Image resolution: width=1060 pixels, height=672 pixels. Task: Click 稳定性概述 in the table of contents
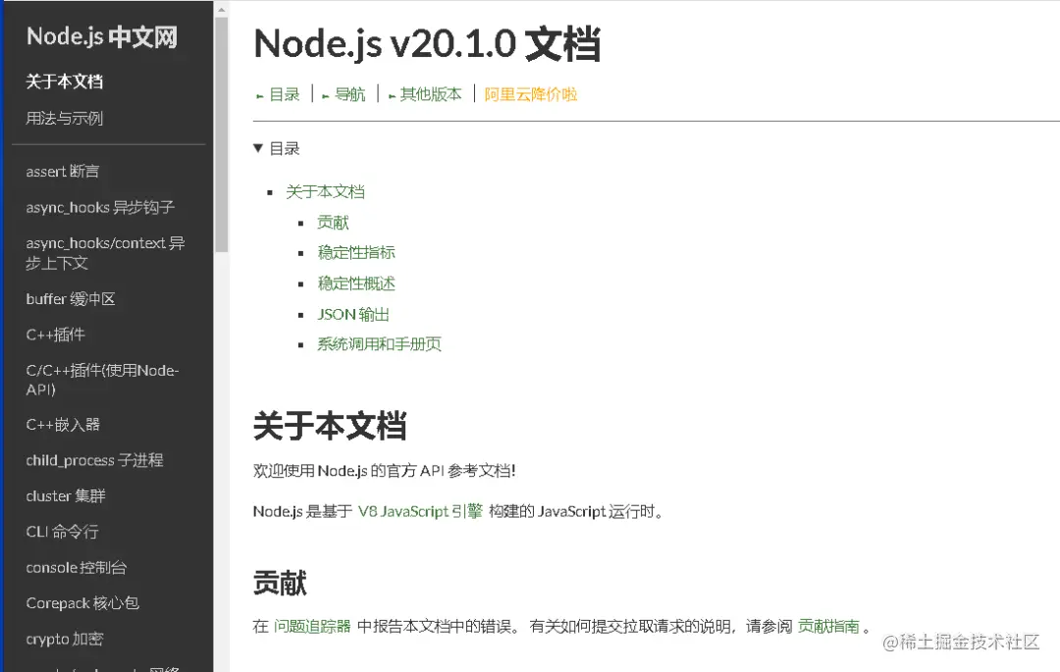coord(356,284)
